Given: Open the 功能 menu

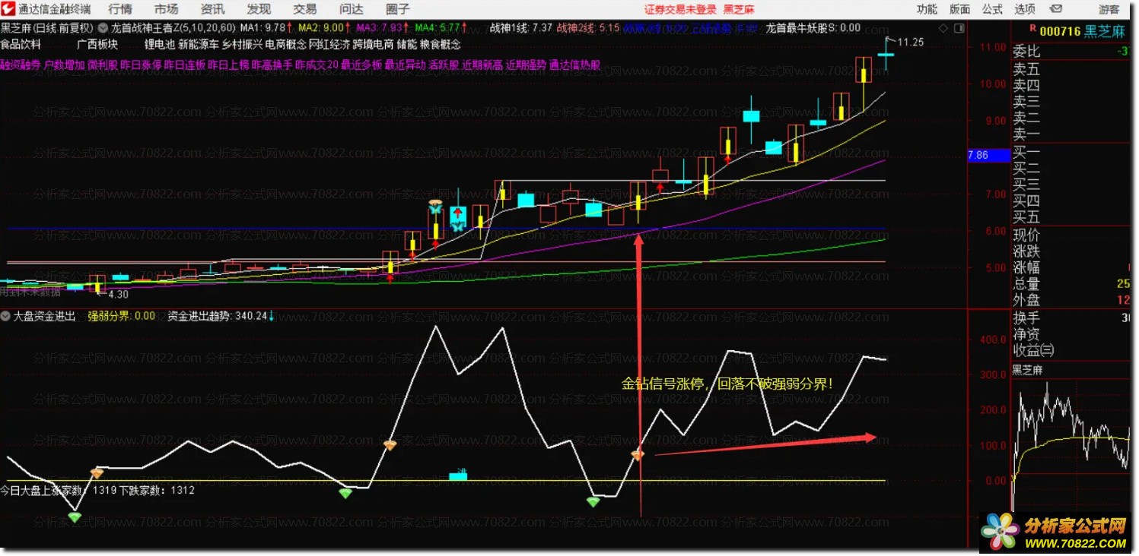Looking at the screenshot, I should pos(927,9).
